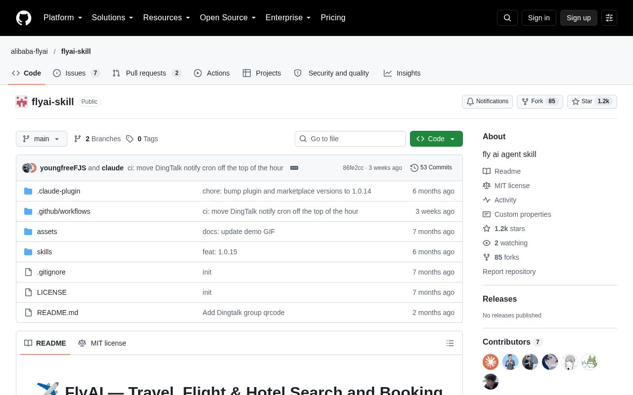Click the GitHub logo icon

[24, 18]
